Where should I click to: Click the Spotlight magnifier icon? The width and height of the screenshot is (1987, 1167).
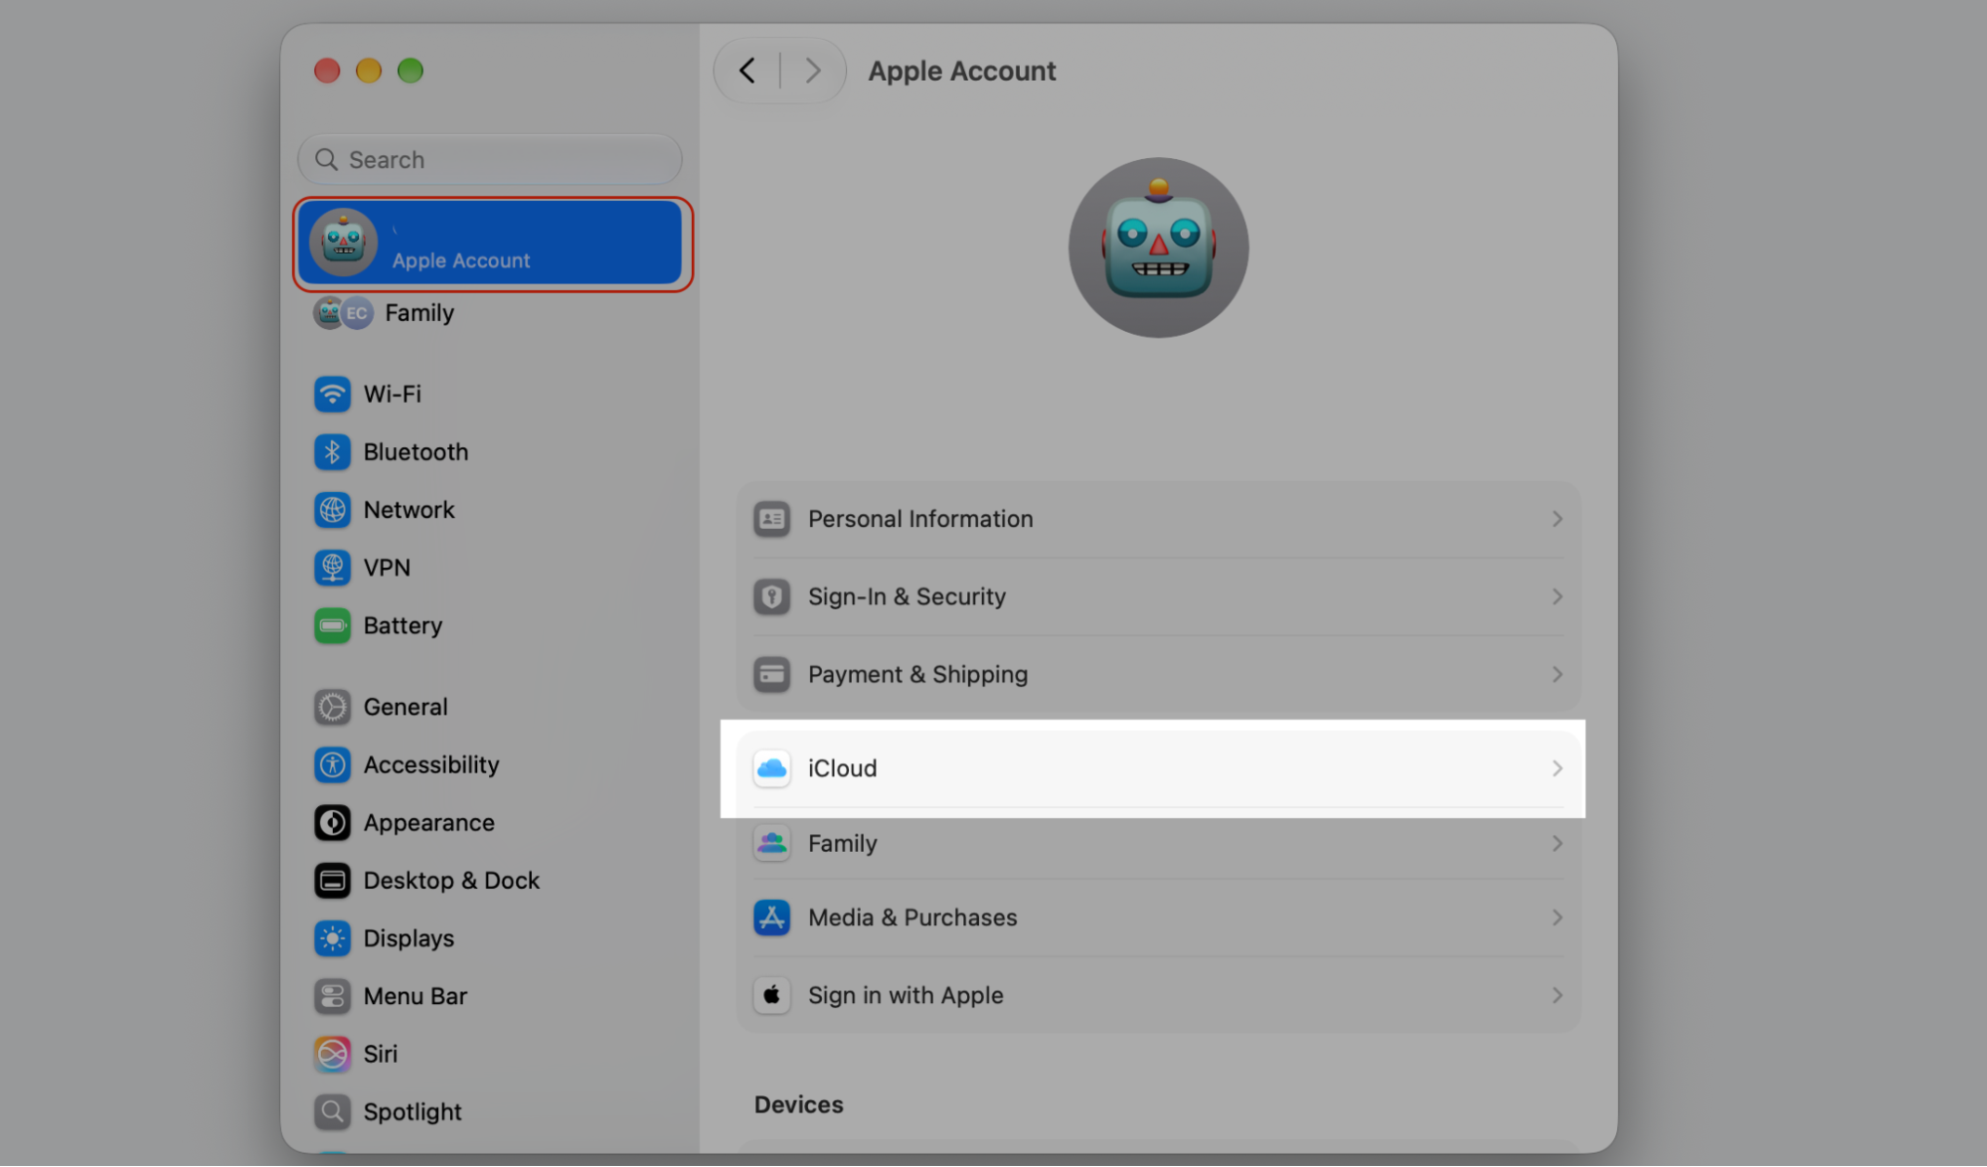332,1111
